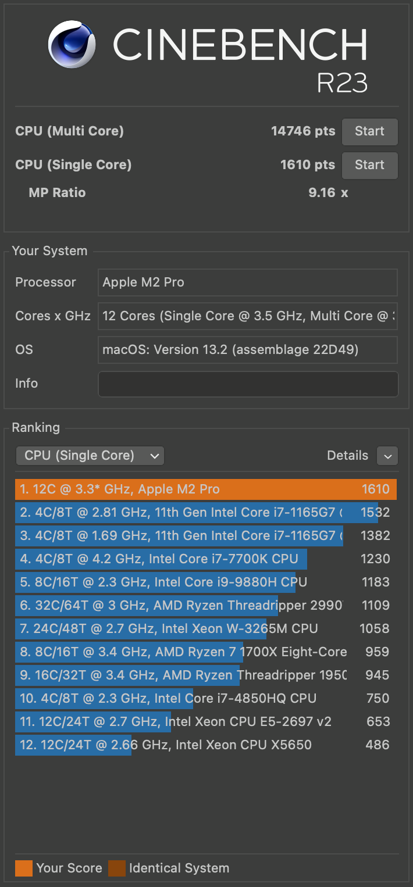Screen dimensions: 413x887
Task: Click the CINEBENCH title text
Action: coord(240,44)
